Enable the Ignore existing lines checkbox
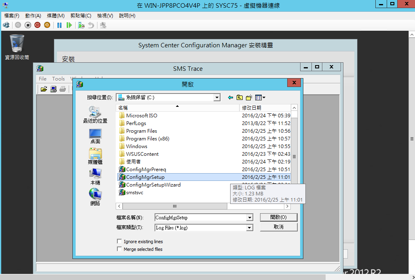 pos(119,242)
